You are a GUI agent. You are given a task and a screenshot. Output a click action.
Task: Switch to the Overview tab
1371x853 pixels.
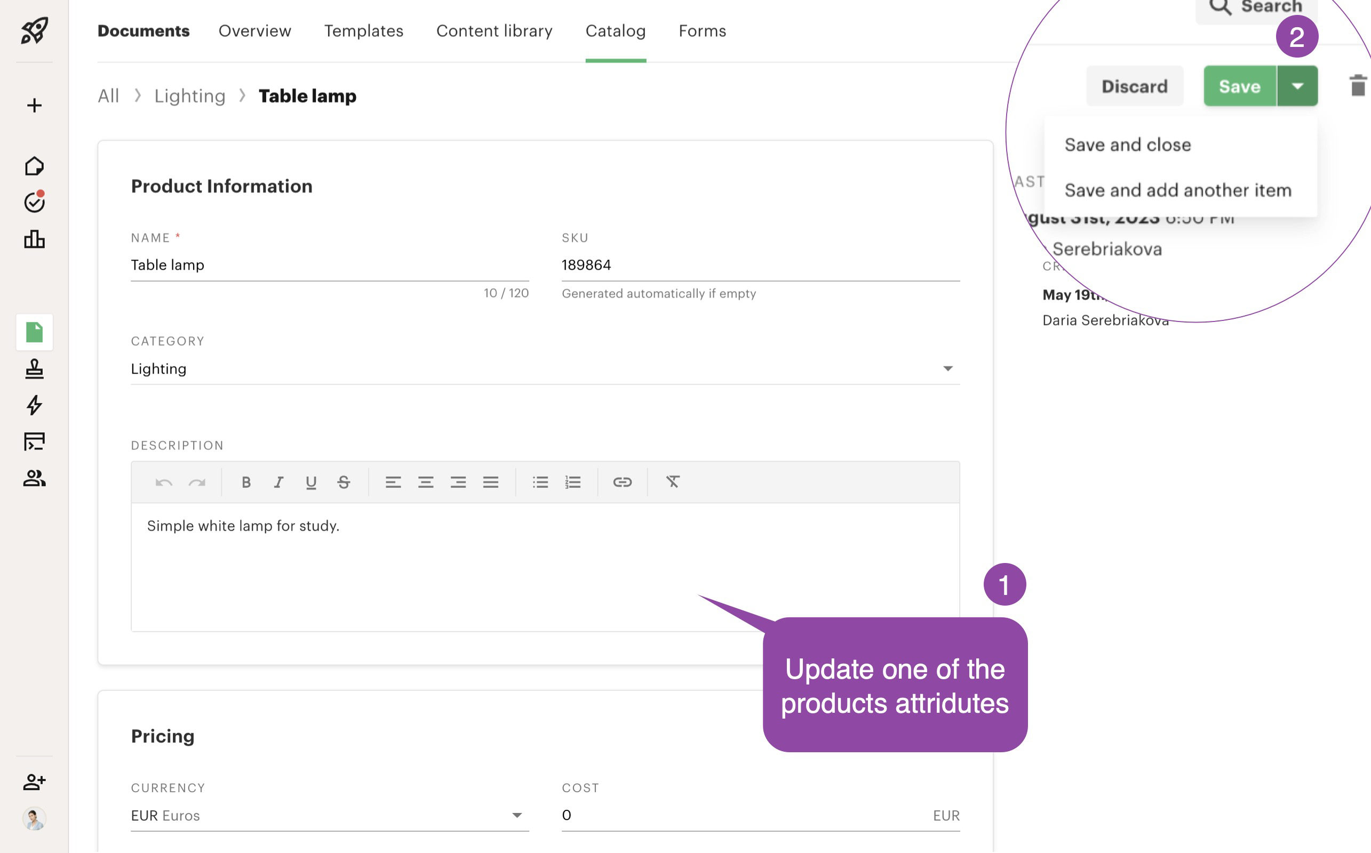tap(254, 30)
